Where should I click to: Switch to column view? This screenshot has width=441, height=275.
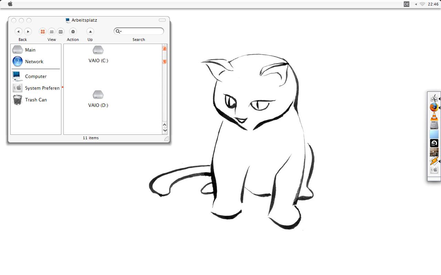click(x=61, y=32)
